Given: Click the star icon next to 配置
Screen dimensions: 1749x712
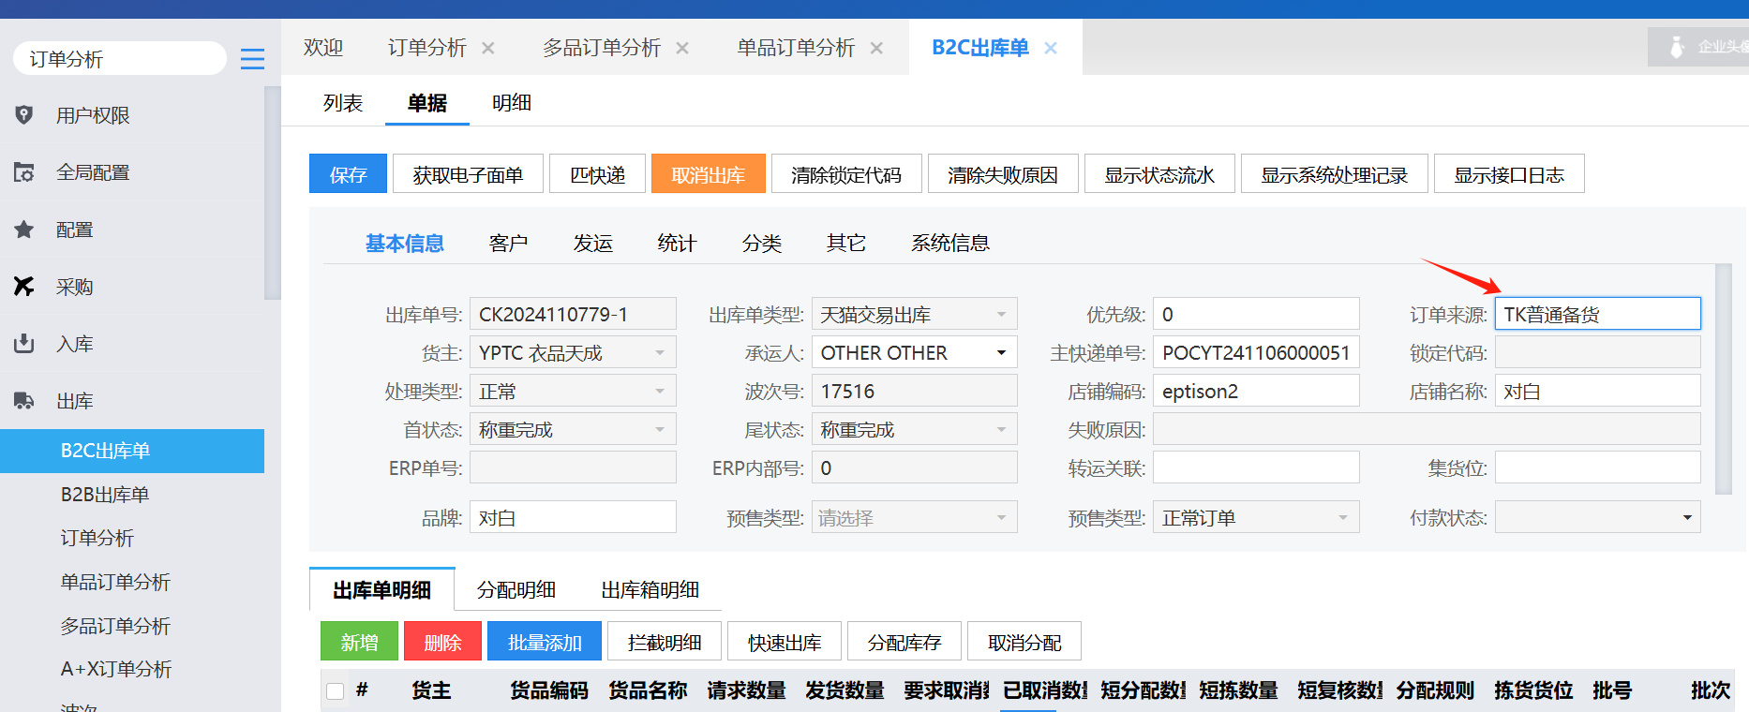Looking at the screenshot, I should (24, 230).
